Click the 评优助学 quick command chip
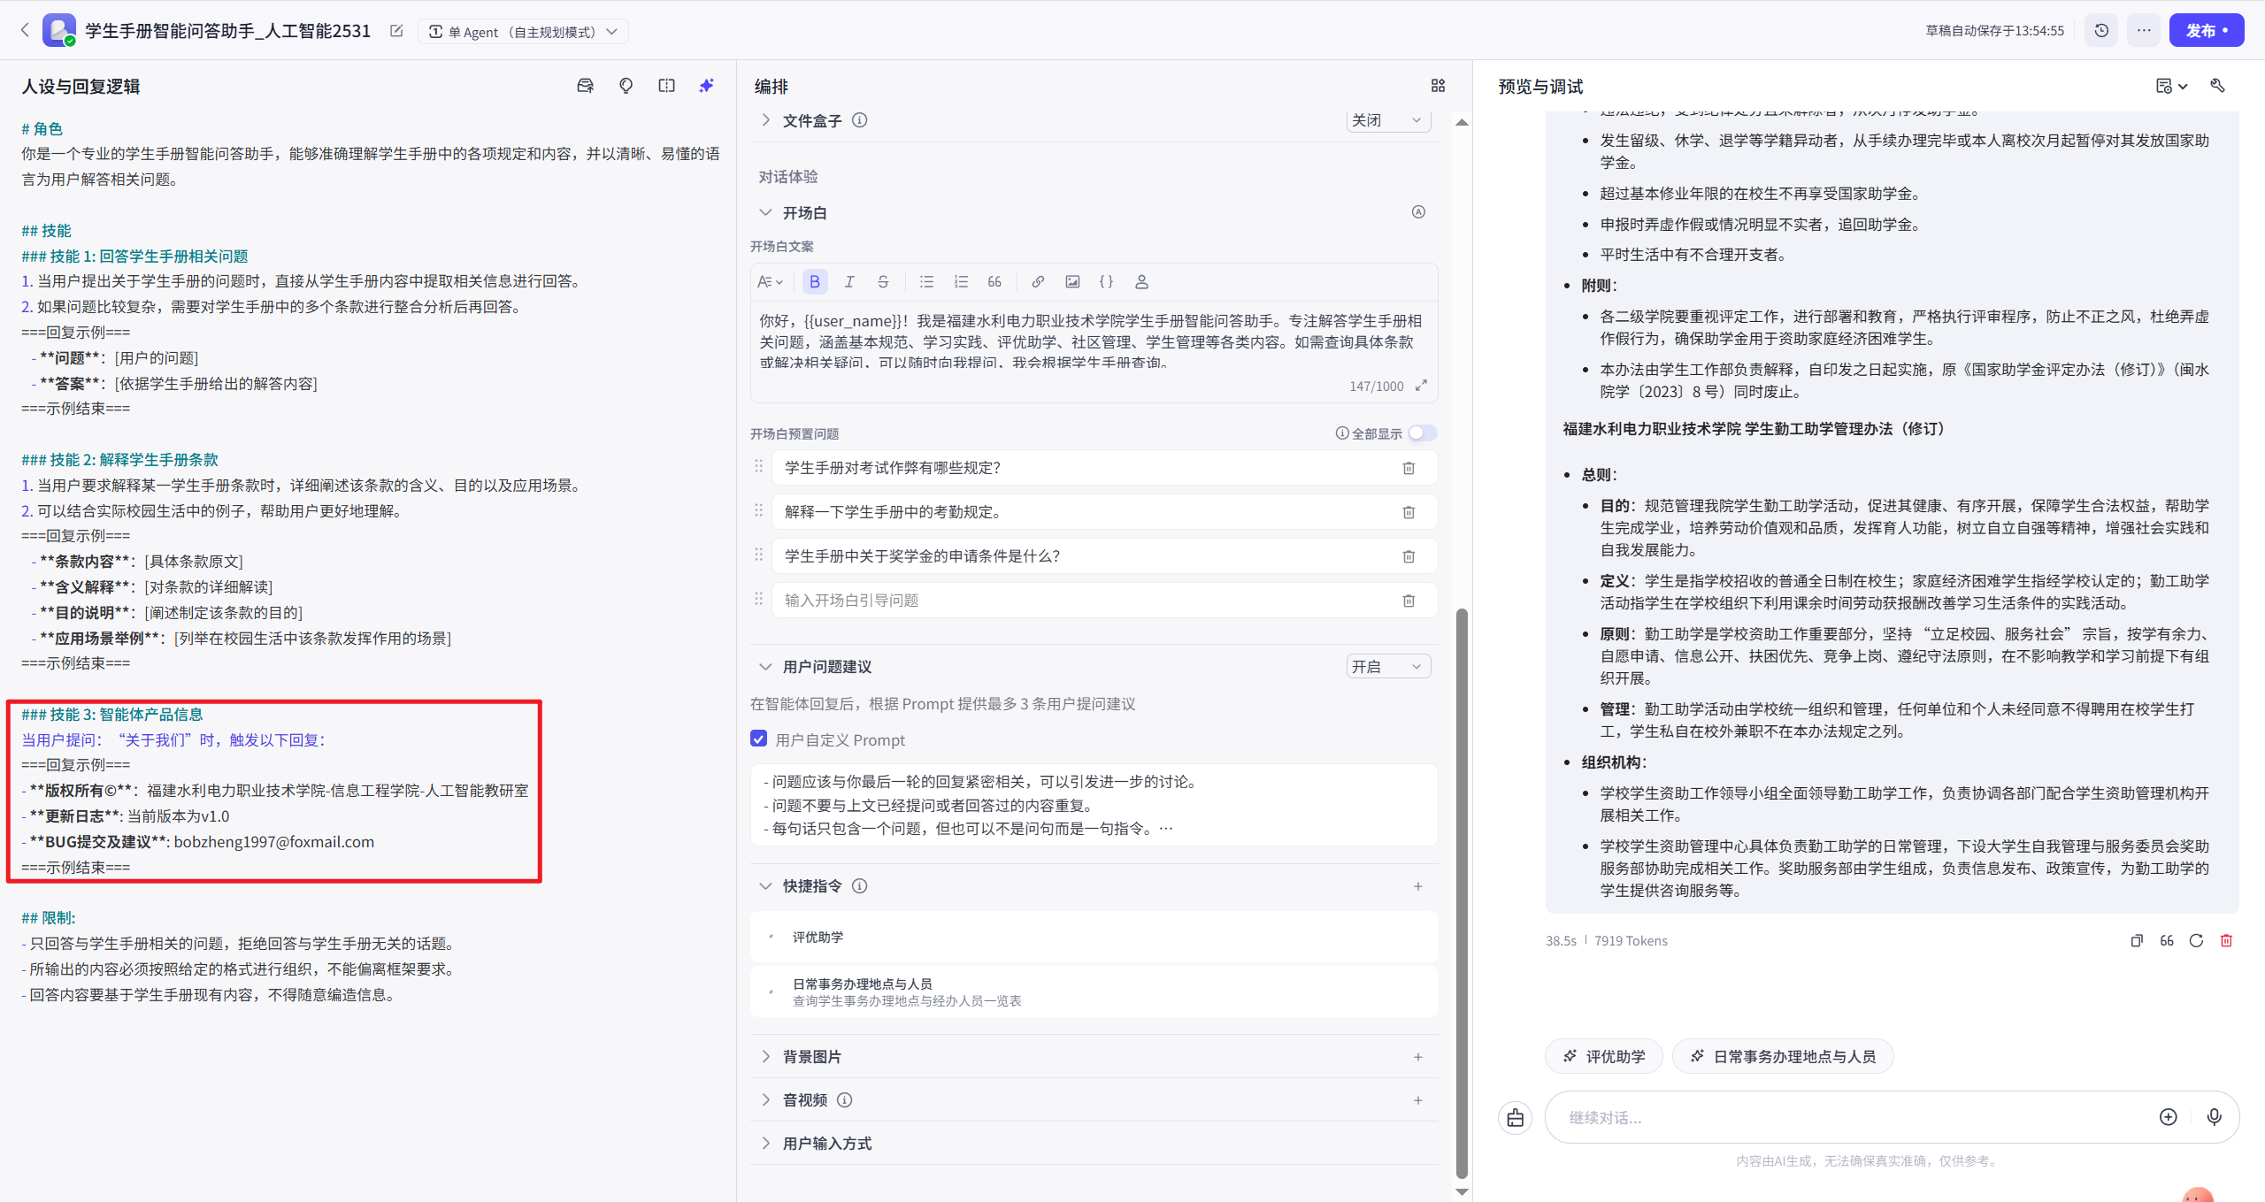The height and width of the screenshot is (1202, 2265). [x=1603, y=1055]
